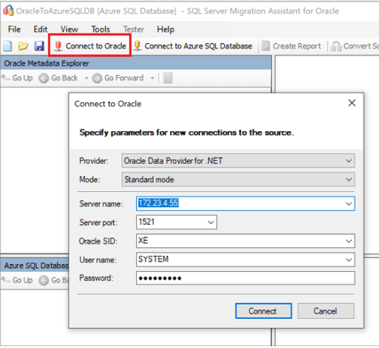Expand the Mode dropdown
The height and width of the screenshot is (348, 379).
[x=348, y=180]
